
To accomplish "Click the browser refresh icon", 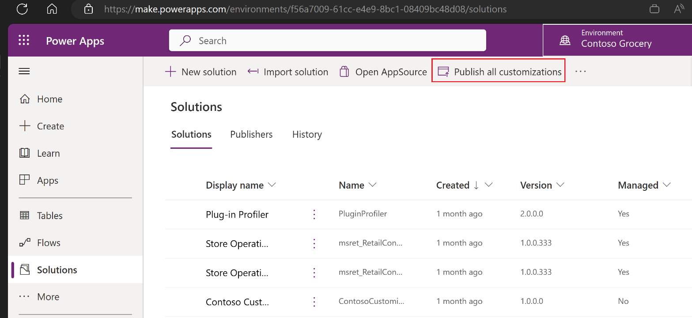I will (22, 9).
